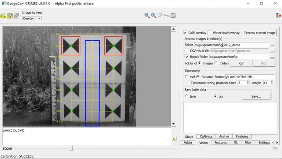Browse for CSV result file with ellipsis button

click(x=272, y=51)
